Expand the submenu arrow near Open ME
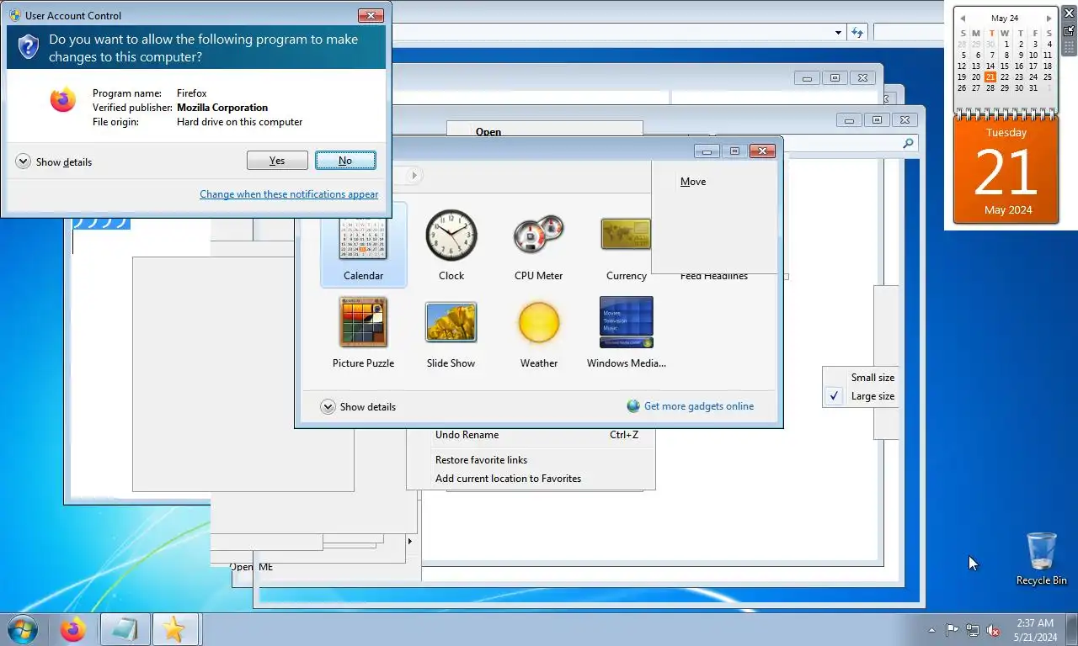The height and width of the screenshot is (646, 1078). [x=410, y=541]
